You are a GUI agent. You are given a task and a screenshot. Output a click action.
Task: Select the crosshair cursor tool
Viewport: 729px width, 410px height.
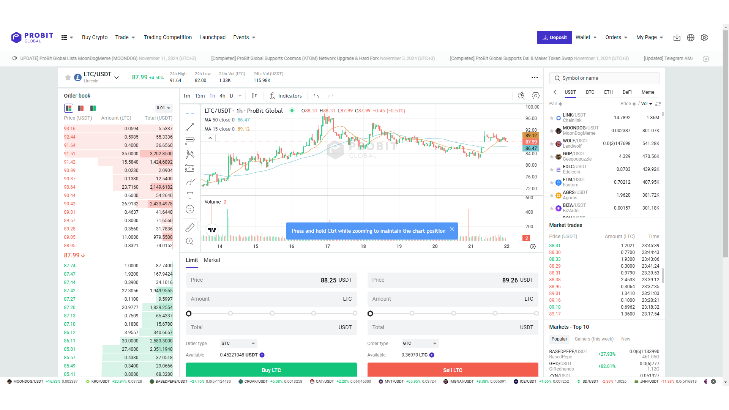[190, 114]
